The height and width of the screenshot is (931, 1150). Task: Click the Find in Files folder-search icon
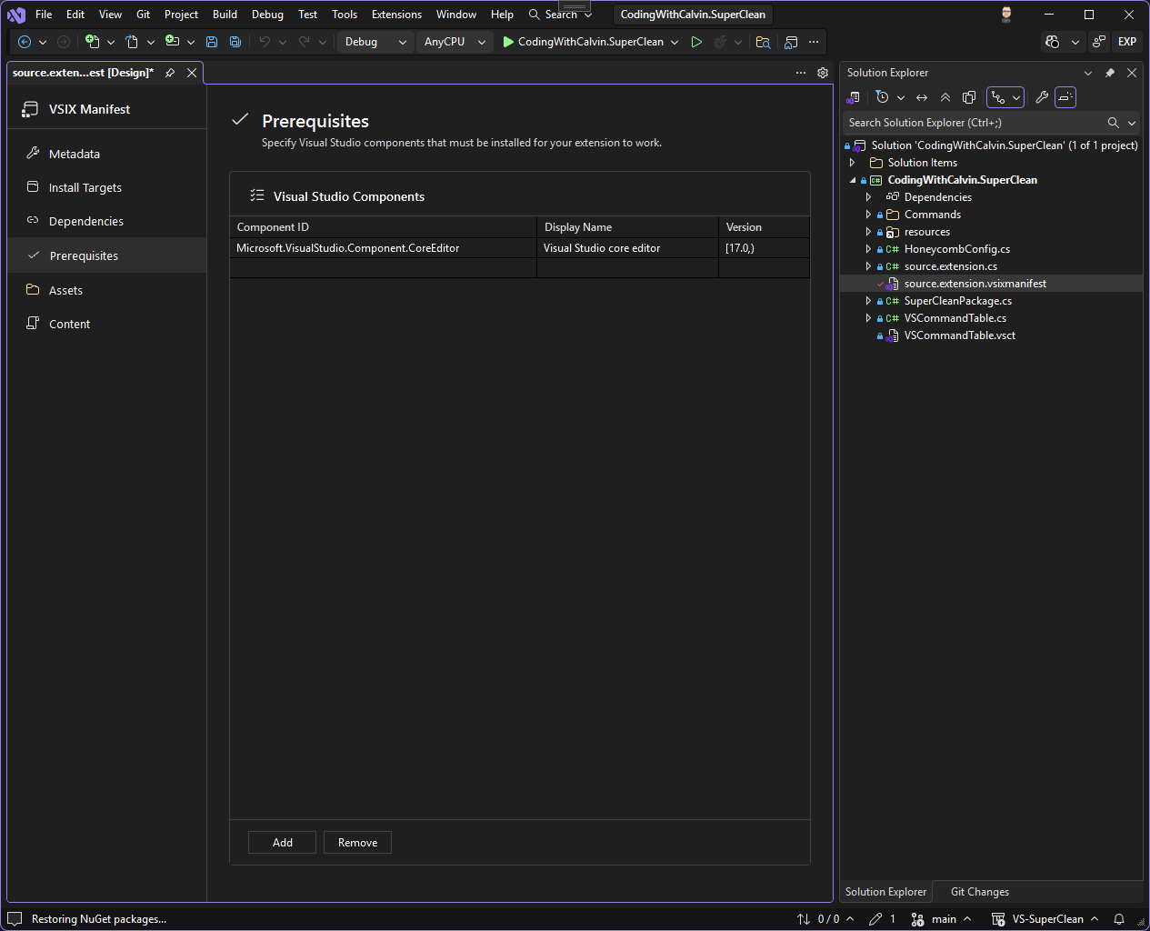[x=764, y=42]
